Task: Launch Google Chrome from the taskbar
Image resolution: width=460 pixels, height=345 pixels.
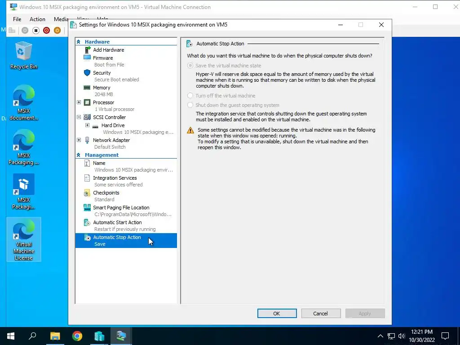Action: point(77,336)
